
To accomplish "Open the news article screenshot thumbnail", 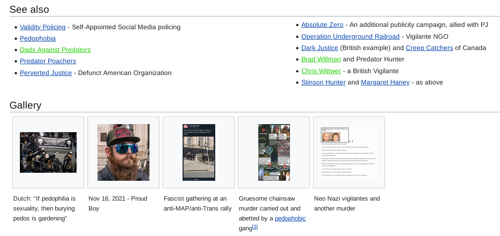I will (349, 152).
